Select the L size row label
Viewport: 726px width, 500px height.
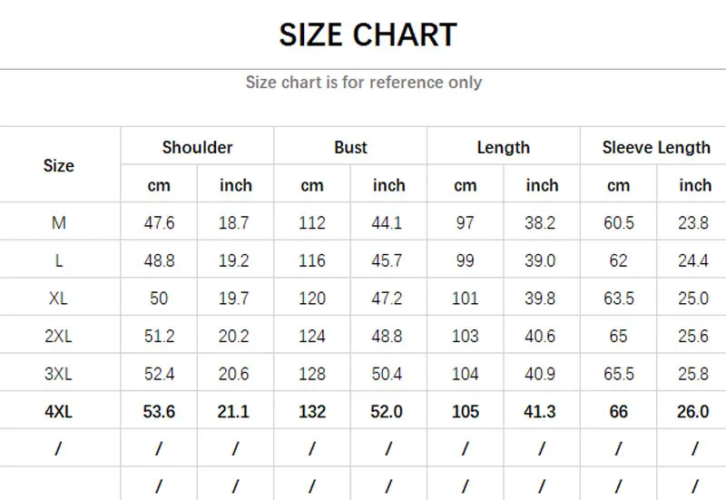[59, 261]
